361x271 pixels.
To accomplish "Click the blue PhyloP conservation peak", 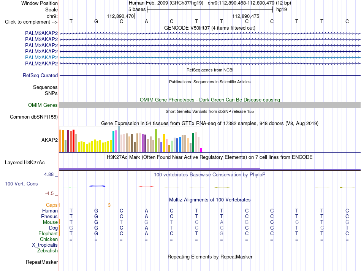I will click(97, 186).
